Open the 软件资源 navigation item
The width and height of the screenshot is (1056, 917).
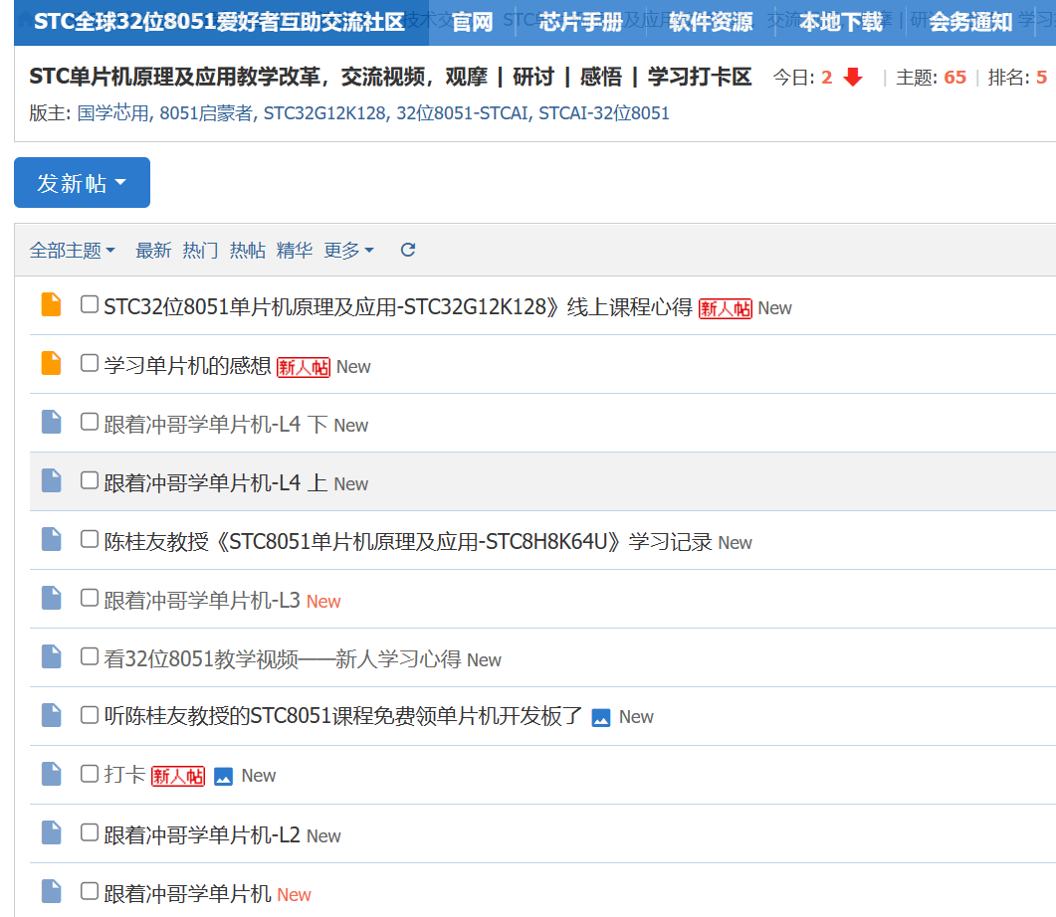point(711,22)
